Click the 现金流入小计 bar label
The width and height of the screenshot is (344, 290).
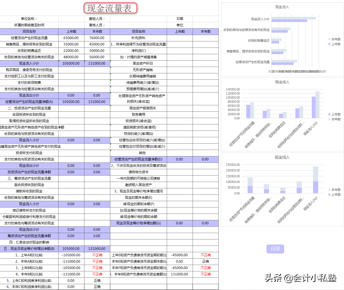pyautogui.click(x=260, y=19)
